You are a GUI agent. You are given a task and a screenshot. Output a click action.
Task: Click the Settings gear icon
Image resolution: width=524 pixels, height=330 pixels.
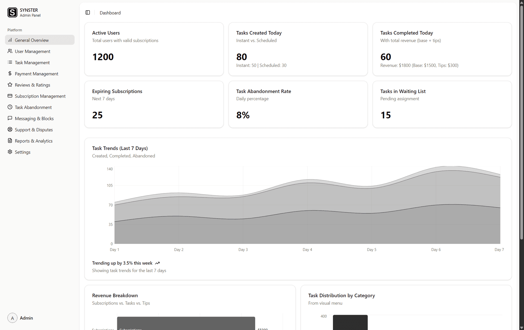pyautogui.click(x=10, y=152)
